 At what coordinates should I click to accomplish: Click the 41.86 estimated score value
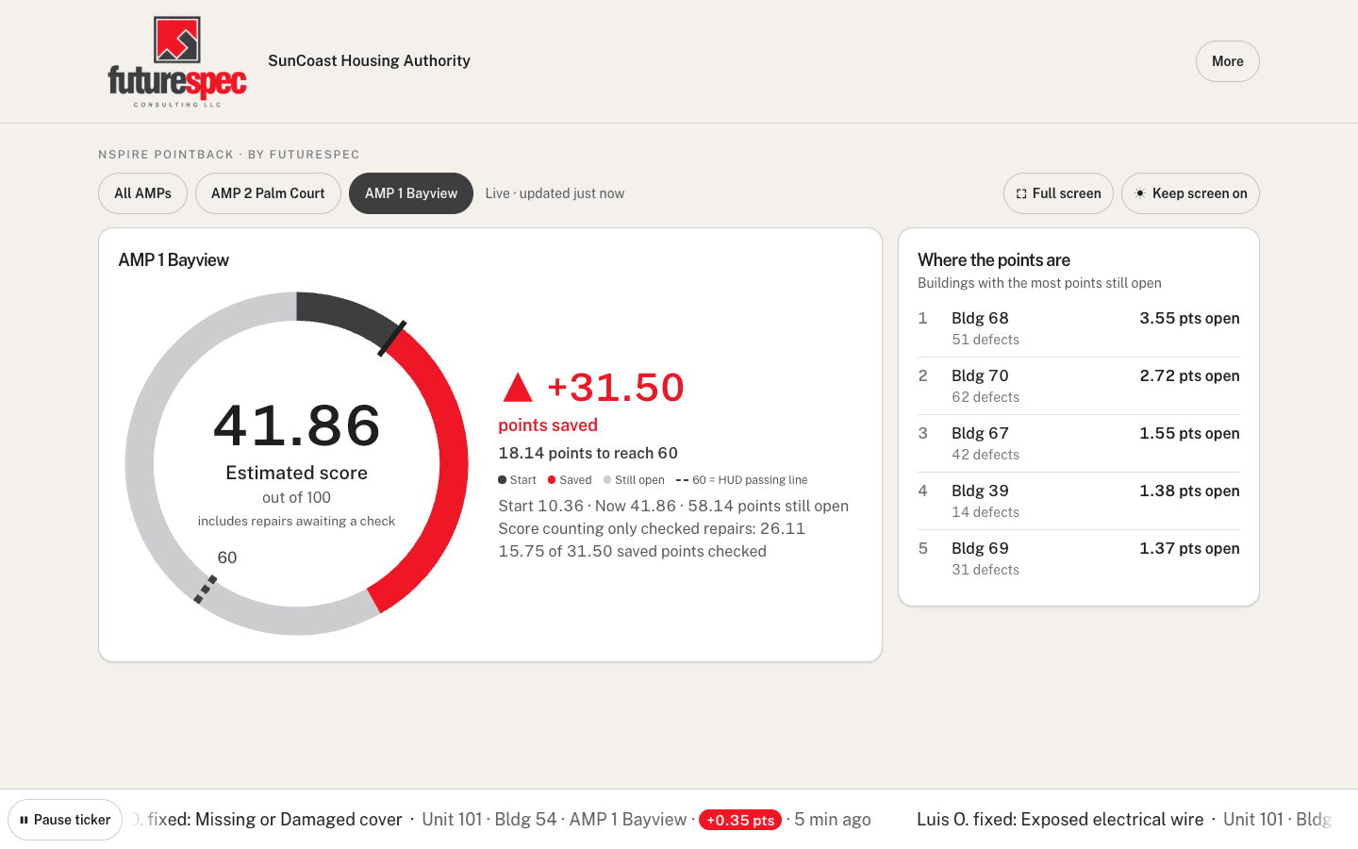coord(297,425)
